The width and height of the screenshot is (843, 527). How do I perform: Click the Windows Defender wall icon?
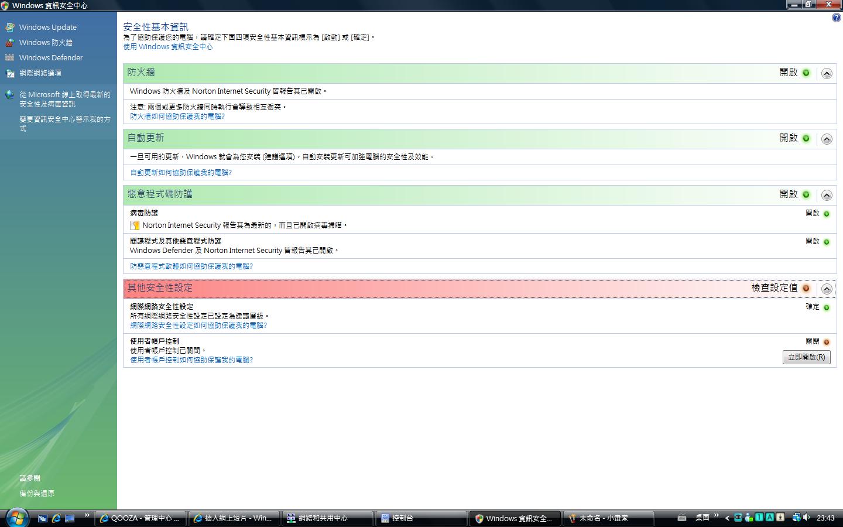click(10, 57)
